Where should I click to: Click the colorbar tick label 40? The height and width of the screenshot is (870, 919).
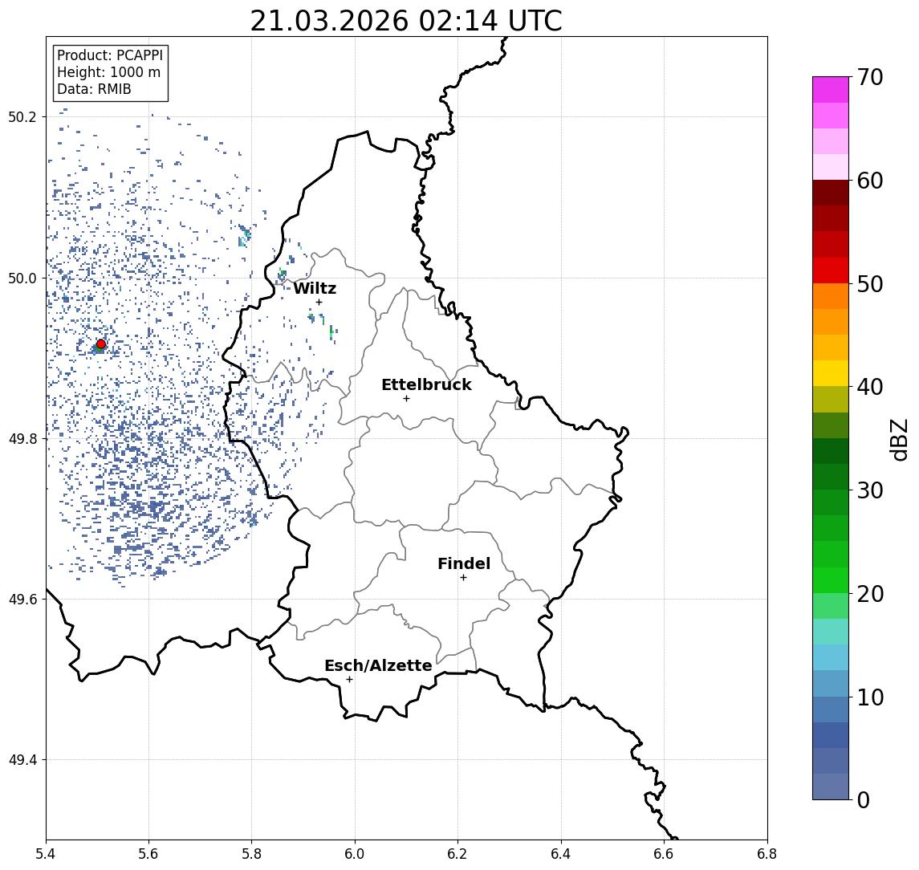click(870, 387)
